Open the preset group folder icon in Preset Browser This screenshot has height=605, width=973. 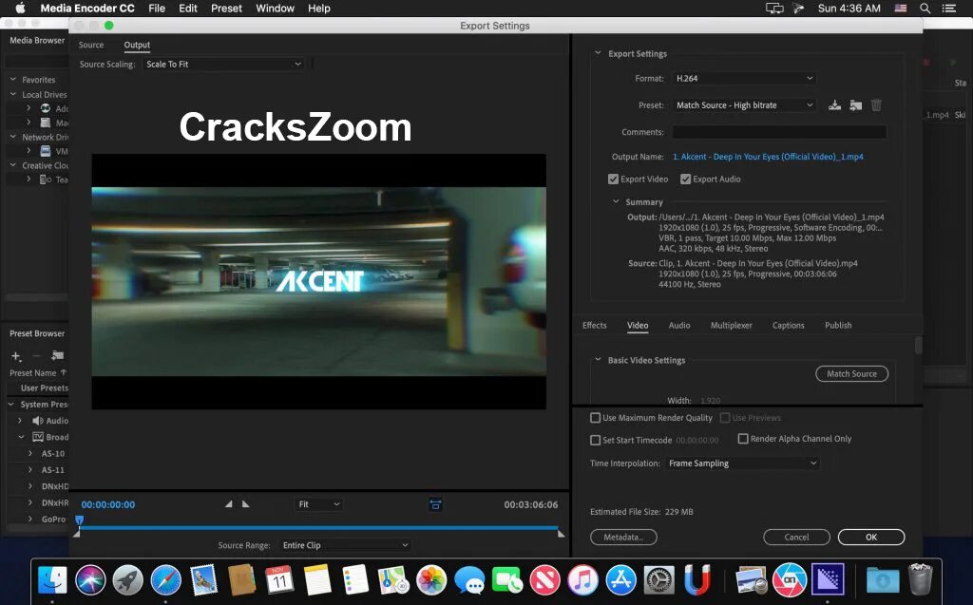point(58,355)
